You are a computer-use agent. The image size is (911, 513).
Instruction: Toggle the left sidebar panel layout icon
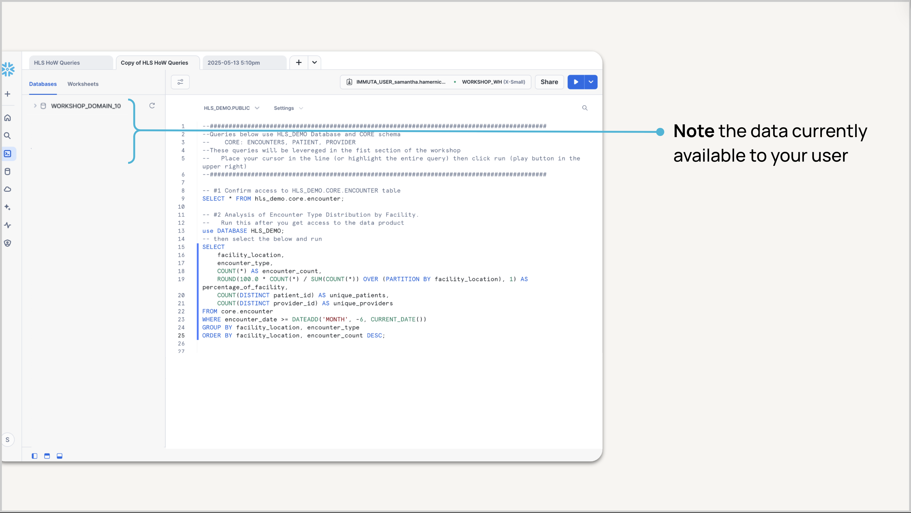[34, 456]
